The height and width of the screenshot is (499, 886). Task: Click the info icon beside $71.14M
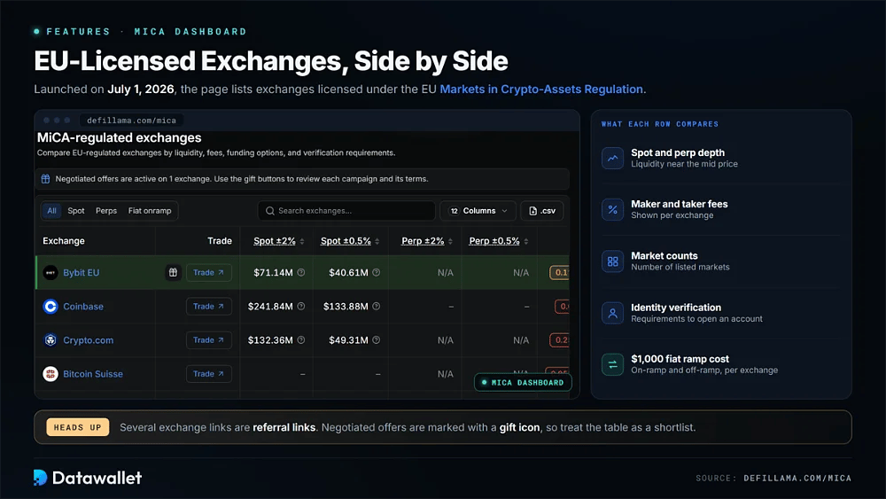[x=301, y=272]
